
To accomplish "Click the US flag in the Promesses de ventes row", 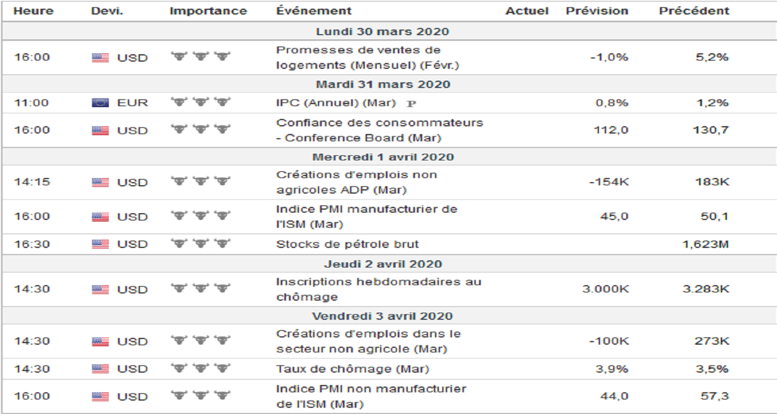I will (100, 57).
